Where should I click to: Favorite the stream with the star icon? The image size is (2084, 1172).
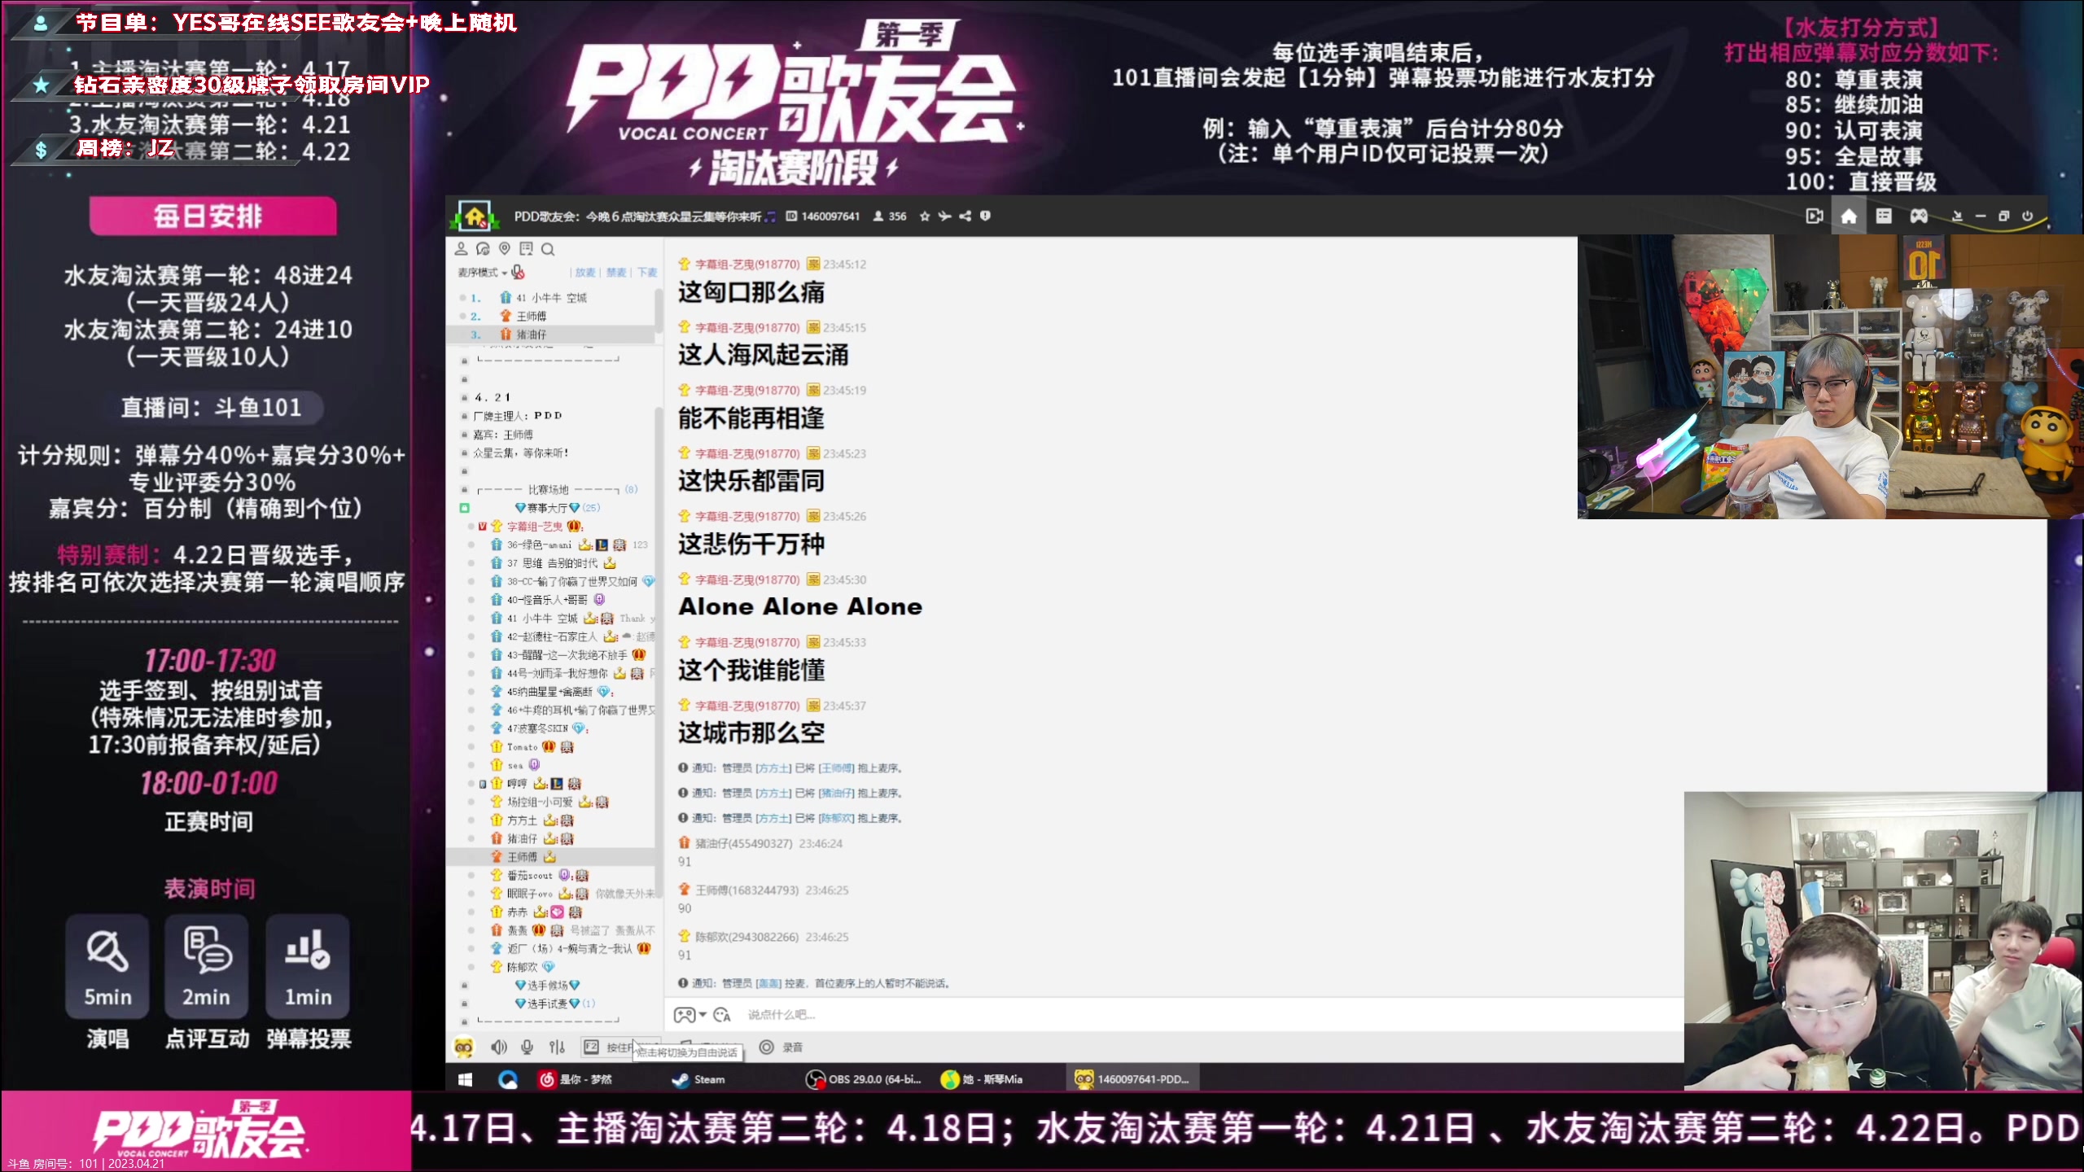click(x=925, y=216)
